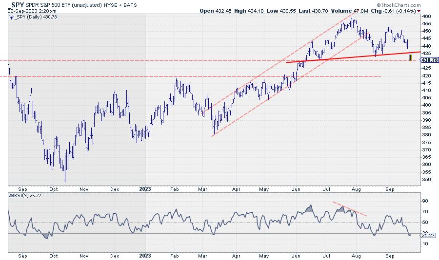Select the dashed red RSI divergence line

[349, 208]
